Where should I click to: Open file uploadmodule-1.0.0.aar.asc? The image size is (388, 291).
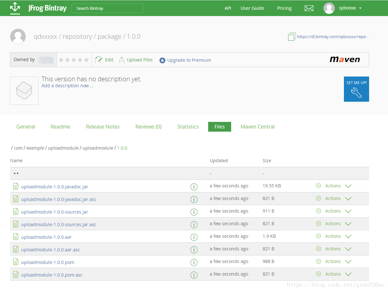pyautogui.click(x=50, y=250)
